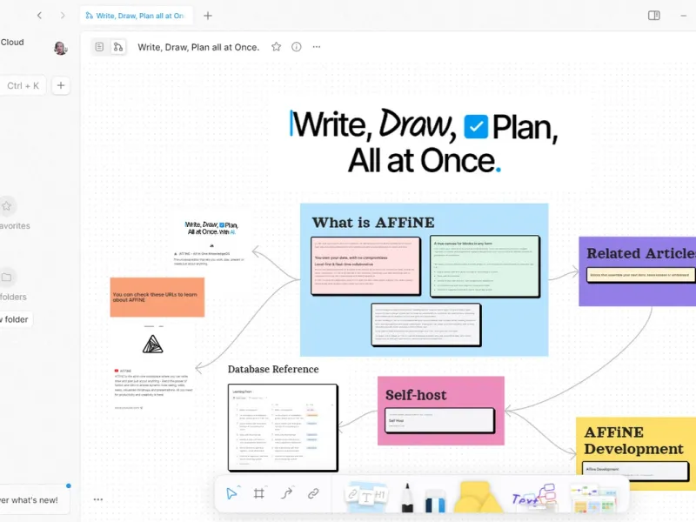Open the templates tool
Viewport: 696px width, 522px height.
tap(593, 498)
